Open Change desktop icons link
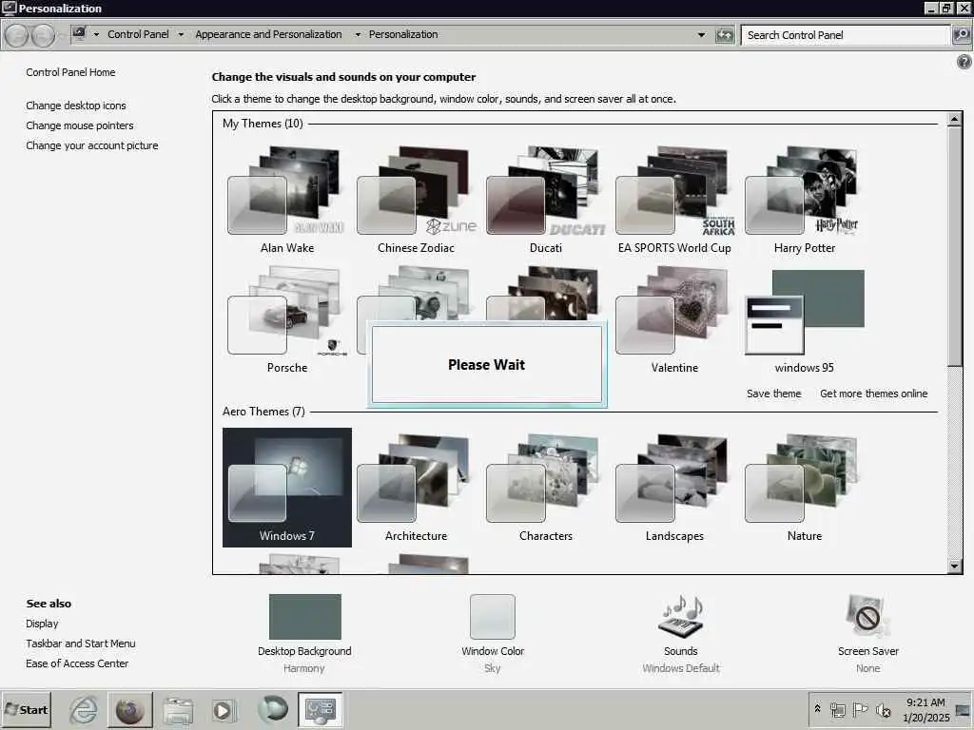This screenshot has height=730, width=974. pyautogui.click(x=76, y=106)
